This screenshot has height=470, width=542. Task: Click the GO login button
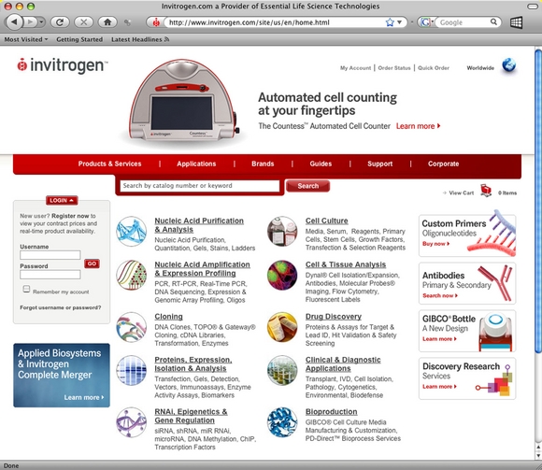(x=92, y=263)
